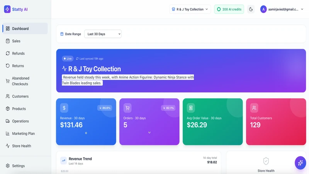Click the $26.29 average order value
309x174 pixels.
tap(197, 125)
